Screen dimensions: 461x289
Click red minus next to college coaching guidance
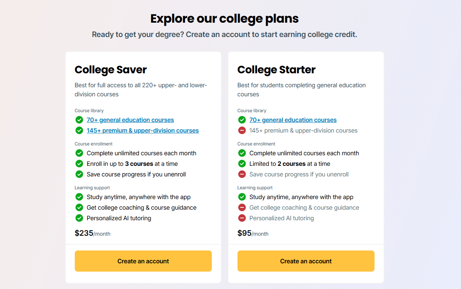242,207
